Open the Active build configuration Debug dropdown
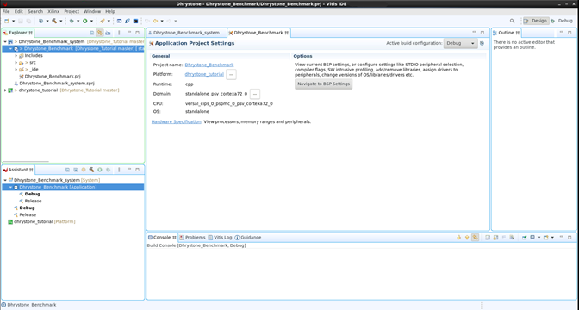 (460, 44)
